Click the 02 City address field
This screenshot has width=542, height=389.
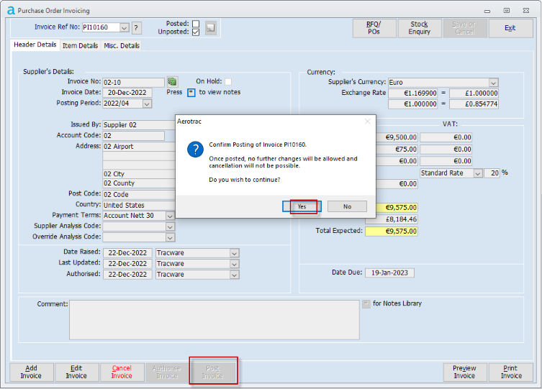tap(139, 174)
